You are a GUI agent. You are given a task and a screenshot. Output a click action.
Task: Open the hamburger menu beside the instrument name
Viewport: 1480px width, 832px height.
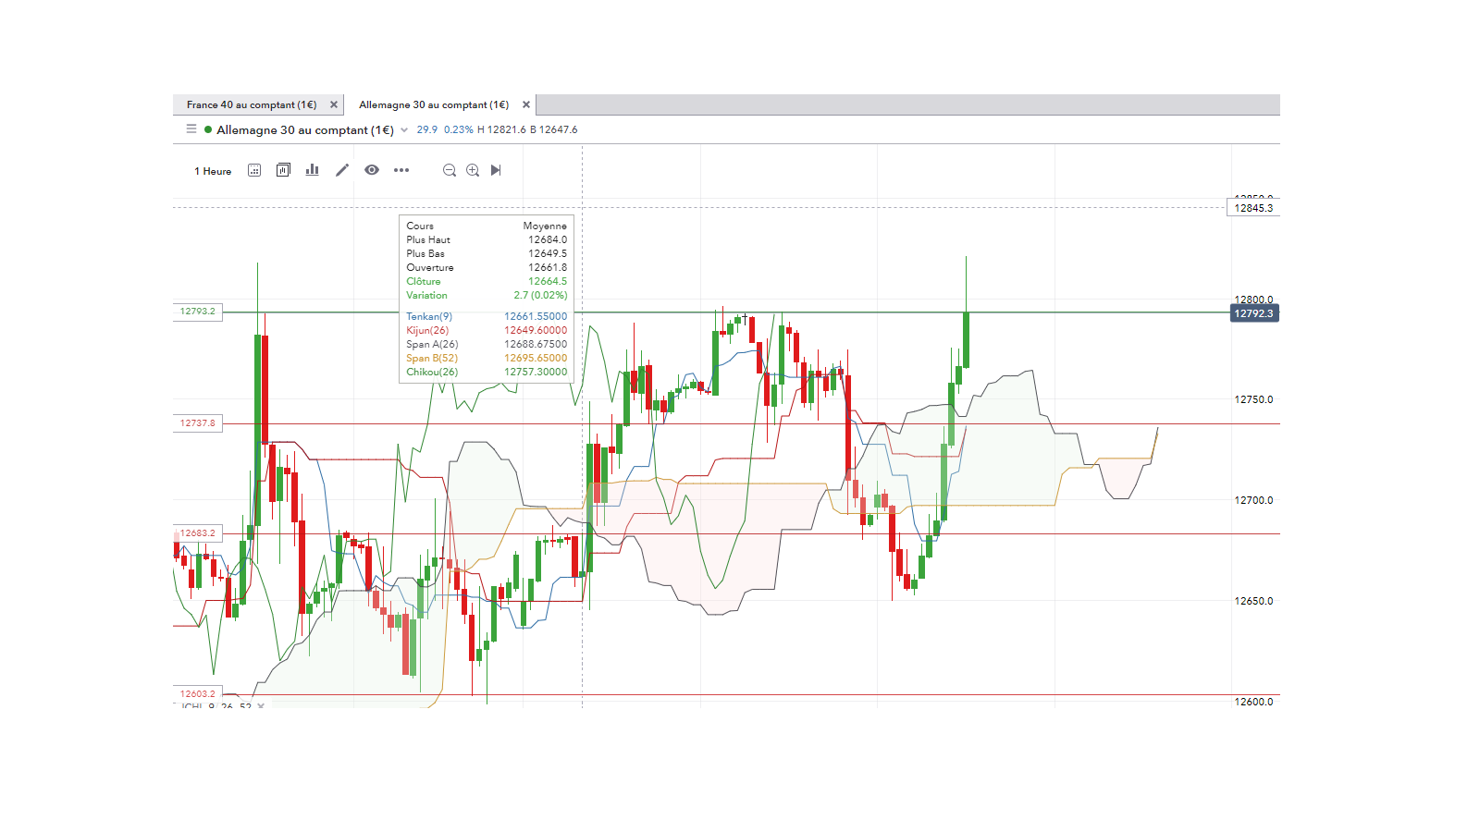(191, 129)
